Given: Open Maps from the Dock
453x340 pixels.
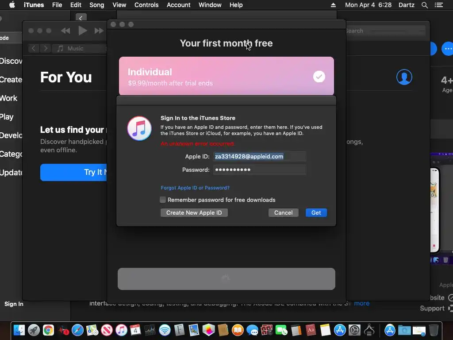Looking at the screenshot, I should [x=92, y=330].
